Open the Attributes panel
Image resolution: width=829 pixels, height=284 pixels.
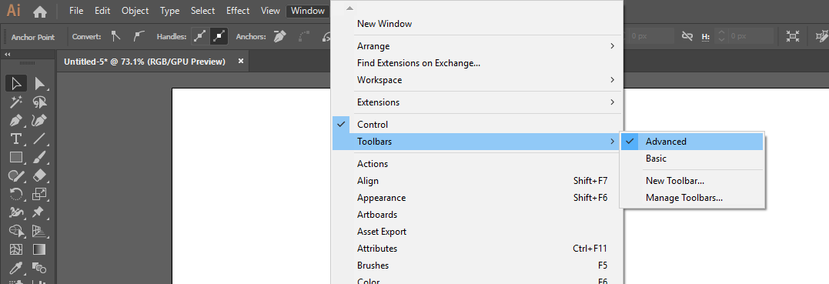pyautogui.click(x=478, y=249)
